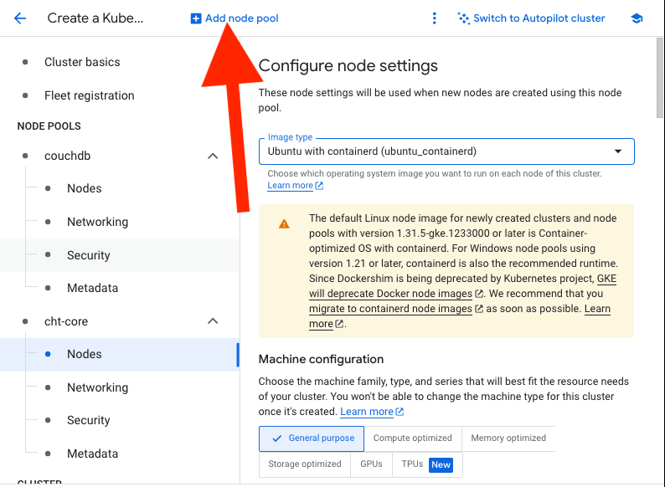
Task: Select the Memory optimized machine family
Action: coord(508,438)
